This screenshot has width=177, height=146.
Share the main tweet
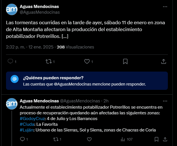pos(164,61)
